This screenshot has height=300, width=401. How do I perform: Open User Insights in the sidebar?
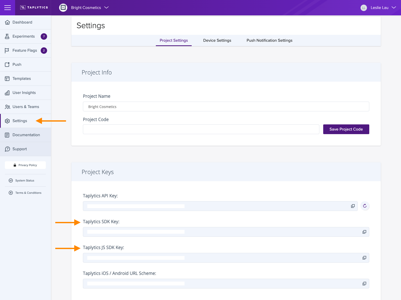click(26, 93)
